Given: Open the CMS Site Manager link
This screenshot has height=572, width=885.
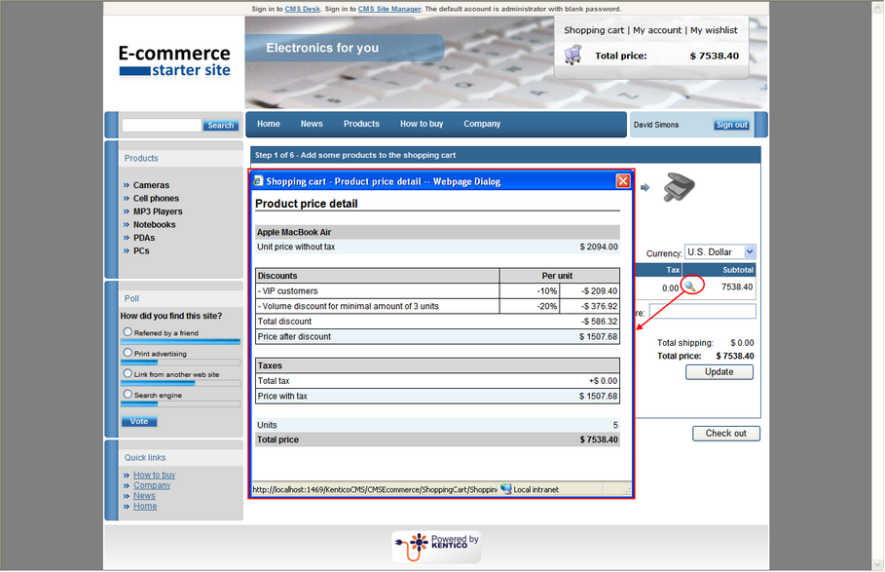Looking at the screenshot, I should tap(389, 9).
